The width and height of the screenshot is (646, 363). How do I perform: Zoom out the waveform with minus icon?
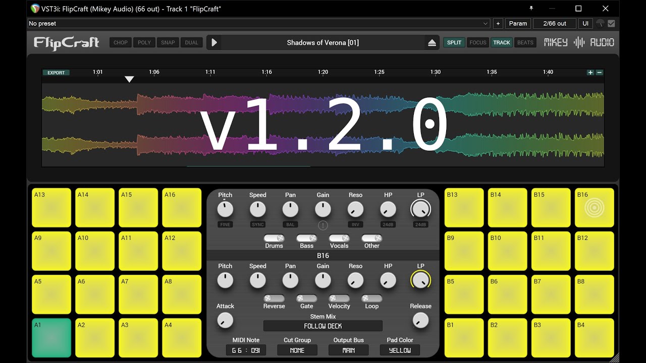tap(600, 73)
